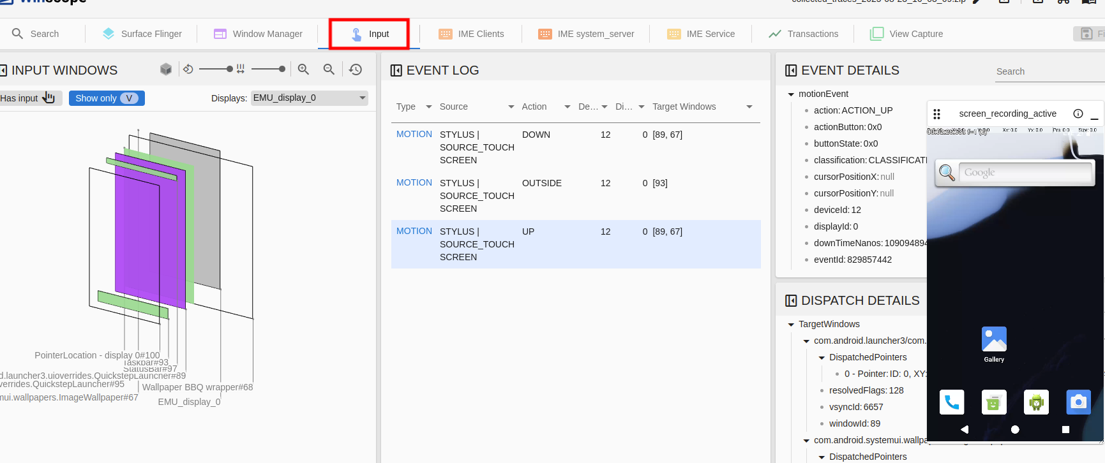Click the Camera app icon in recording
The image size is (1105, 463).
point(1078,402)
